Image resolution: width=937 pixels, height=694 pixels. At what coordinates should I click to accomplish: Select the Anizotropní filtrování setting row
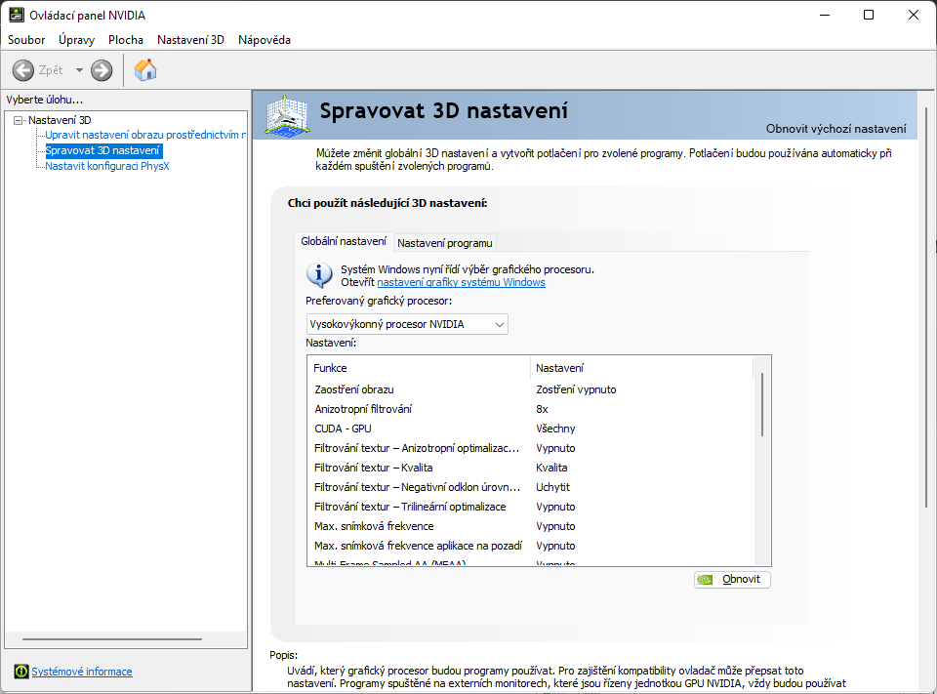pos(363,409)
